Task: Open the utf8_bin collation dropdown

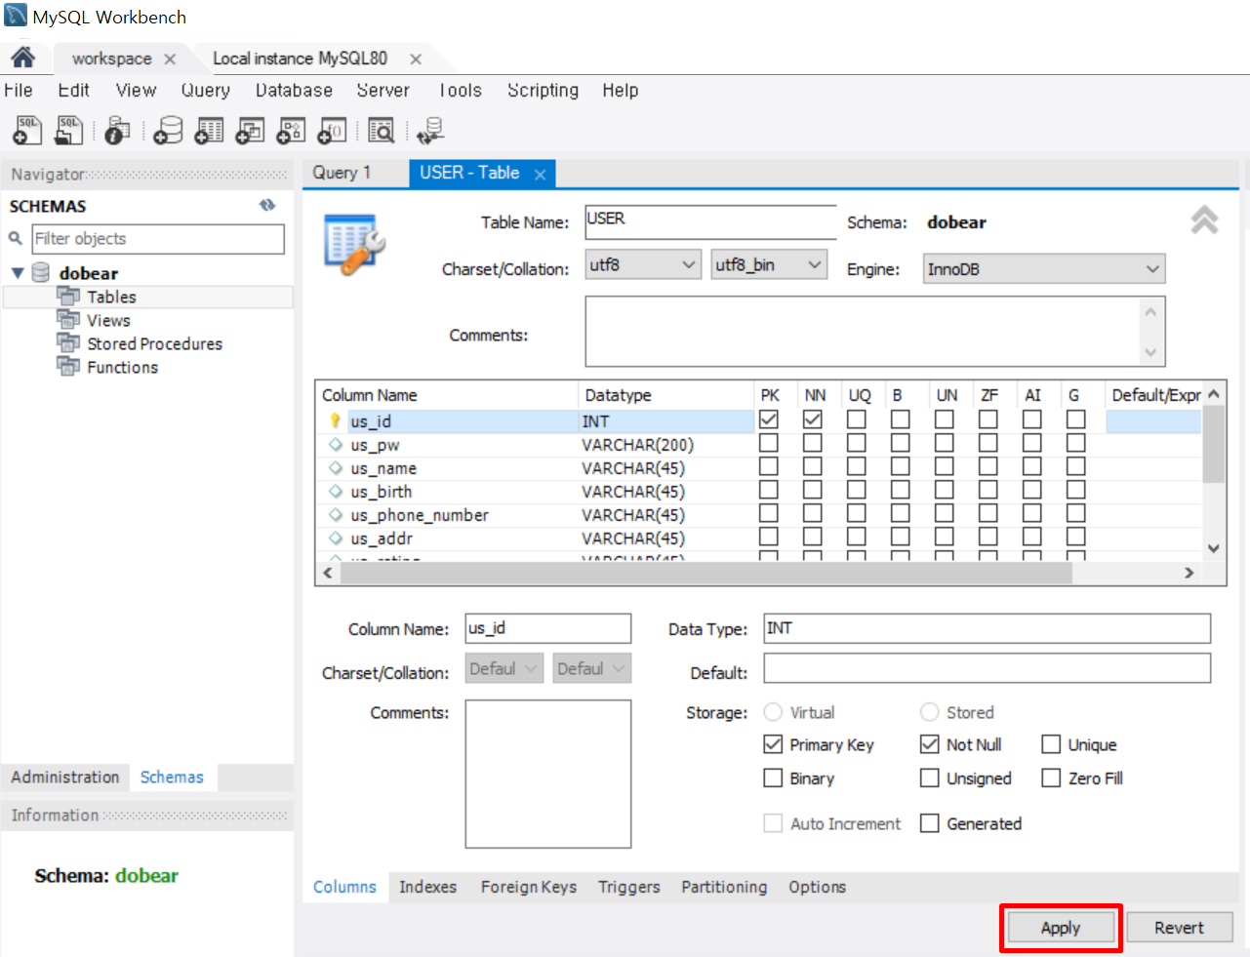Action: pyautogui.click(x=769, y=264)
